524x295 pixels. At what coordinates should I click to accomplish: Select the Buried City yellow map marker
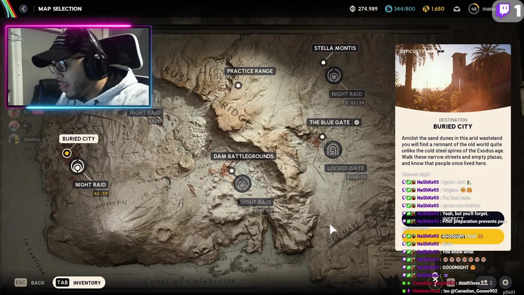click(x=67, y=153)
